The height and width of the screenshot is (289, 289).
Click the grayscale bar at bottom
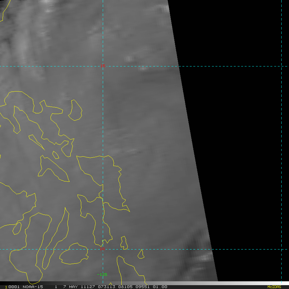[x=218, y=283]
